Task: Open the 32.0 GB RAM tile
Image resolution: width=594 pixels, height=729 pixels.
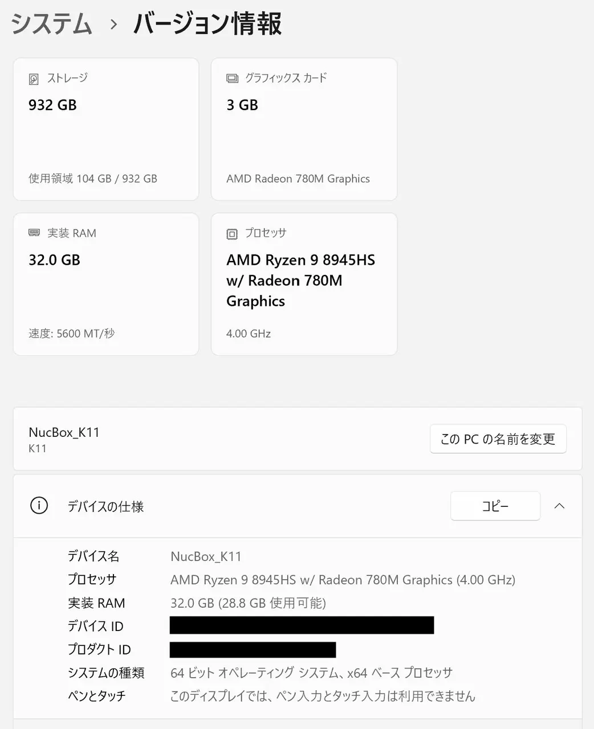Action: (x=105, y=284)
